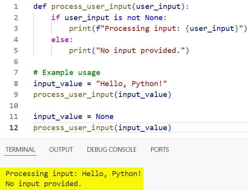Open the OUTPUT tab
The image size is (248, 190).
[x=61, y=149]
